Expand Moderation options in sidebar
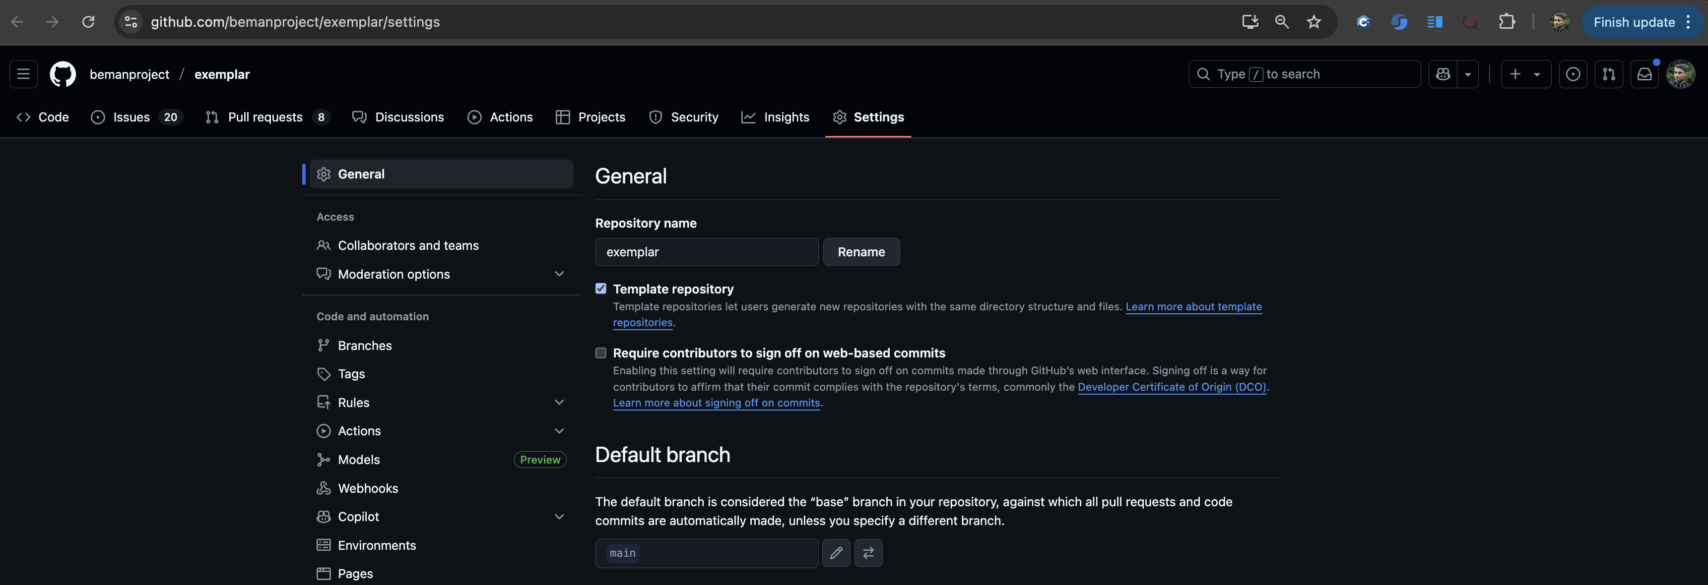This screenshot has width=1708, height=585. click(x=559, y=274)
